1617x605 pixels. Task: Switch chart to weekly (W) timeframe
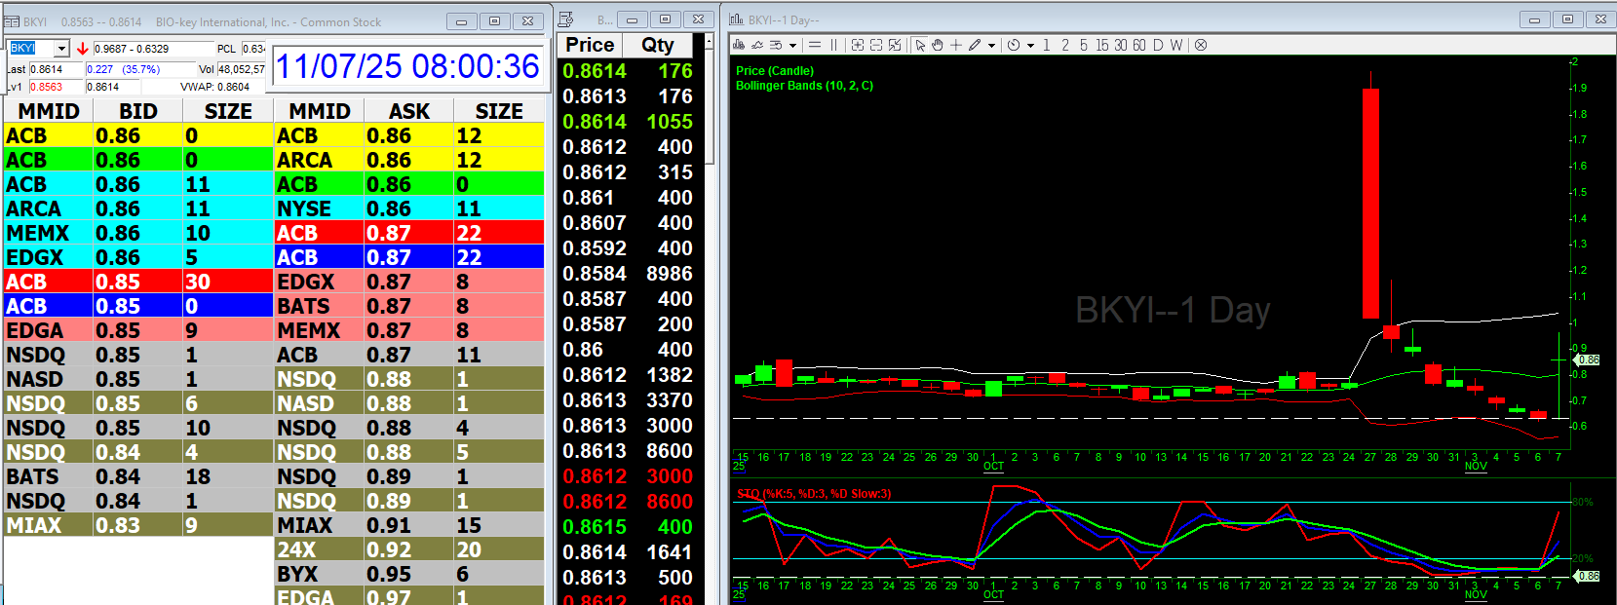tap(1176, 45)
